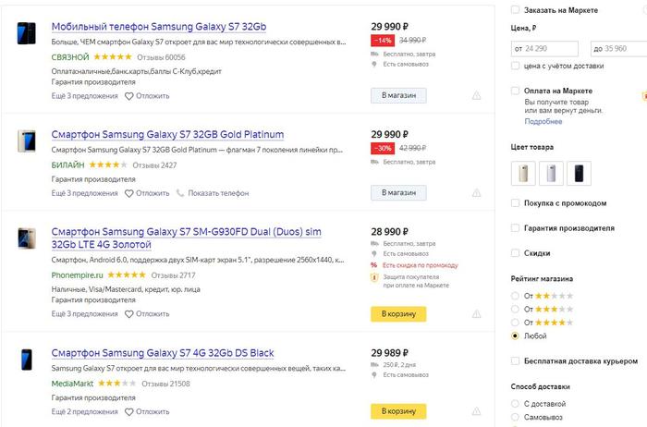Select Любой shop rating radio option
Screen dimensions: 647x427
pos(515,335)
